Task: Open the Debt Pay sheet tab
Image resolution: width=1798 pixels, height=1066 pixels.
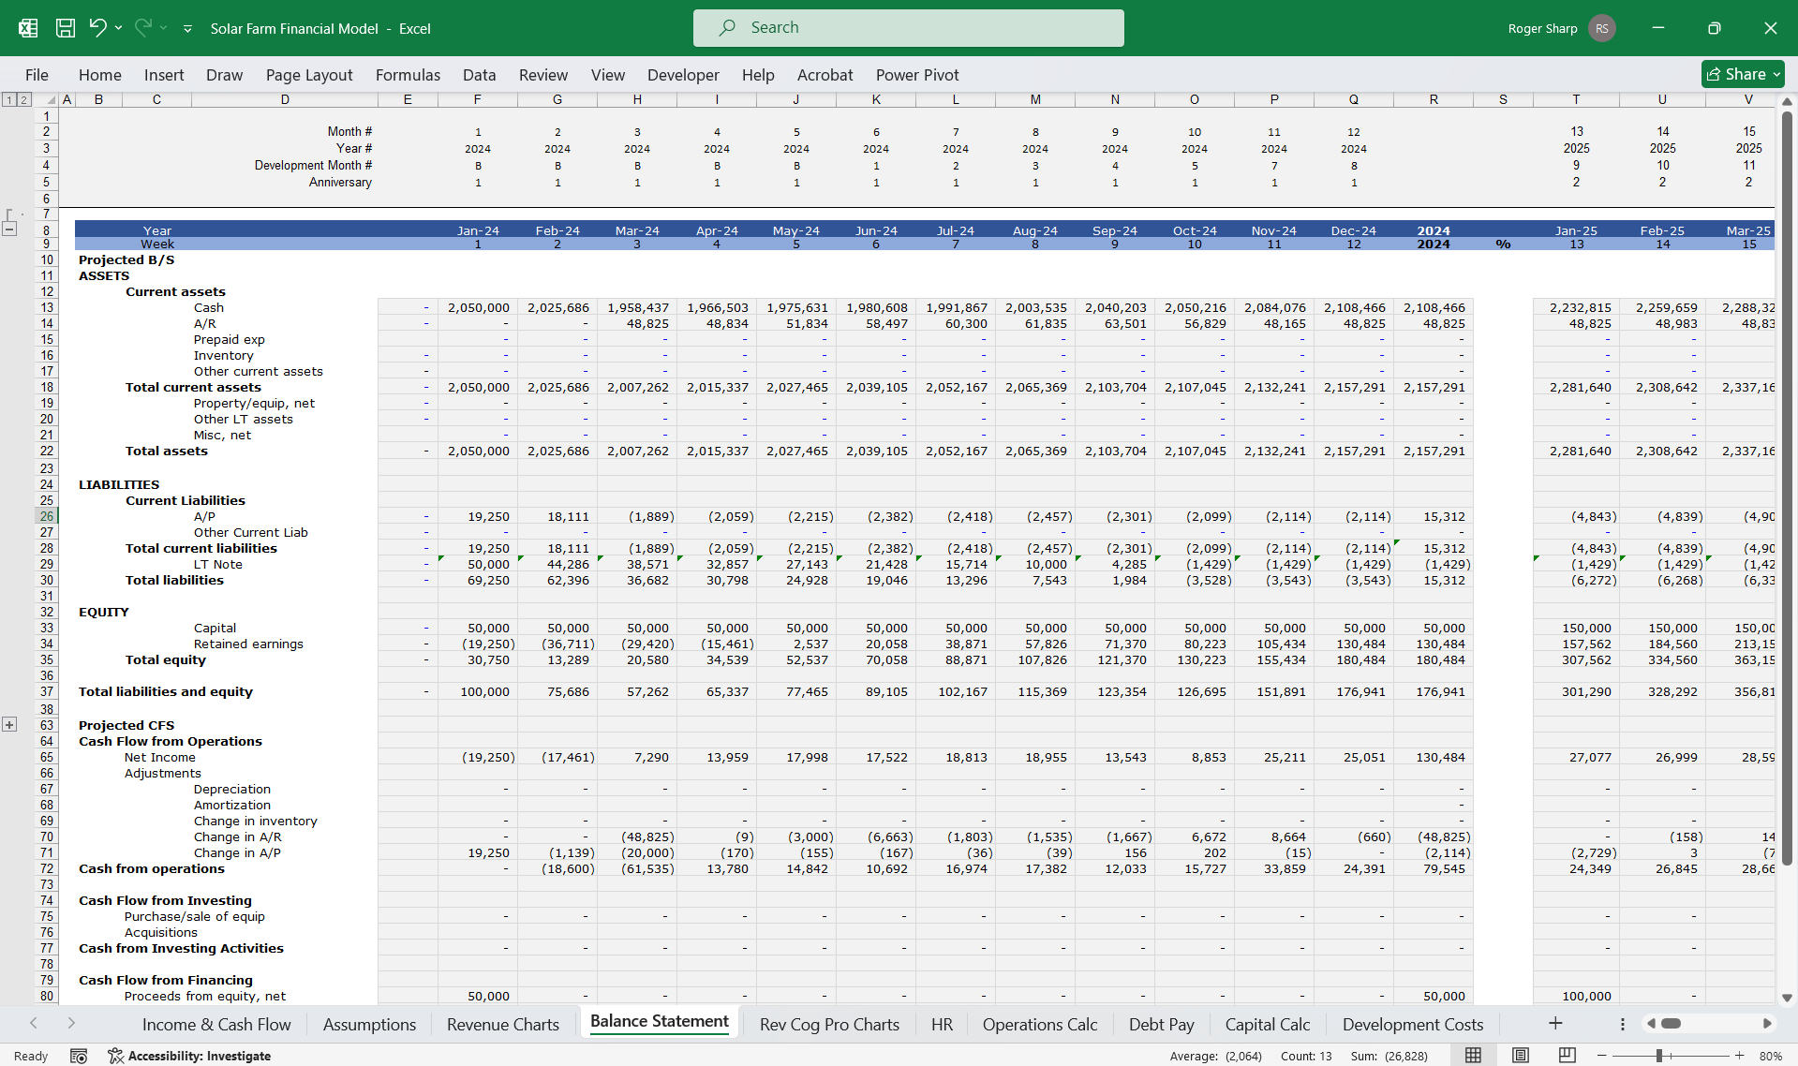Action: [1161, 1025]
